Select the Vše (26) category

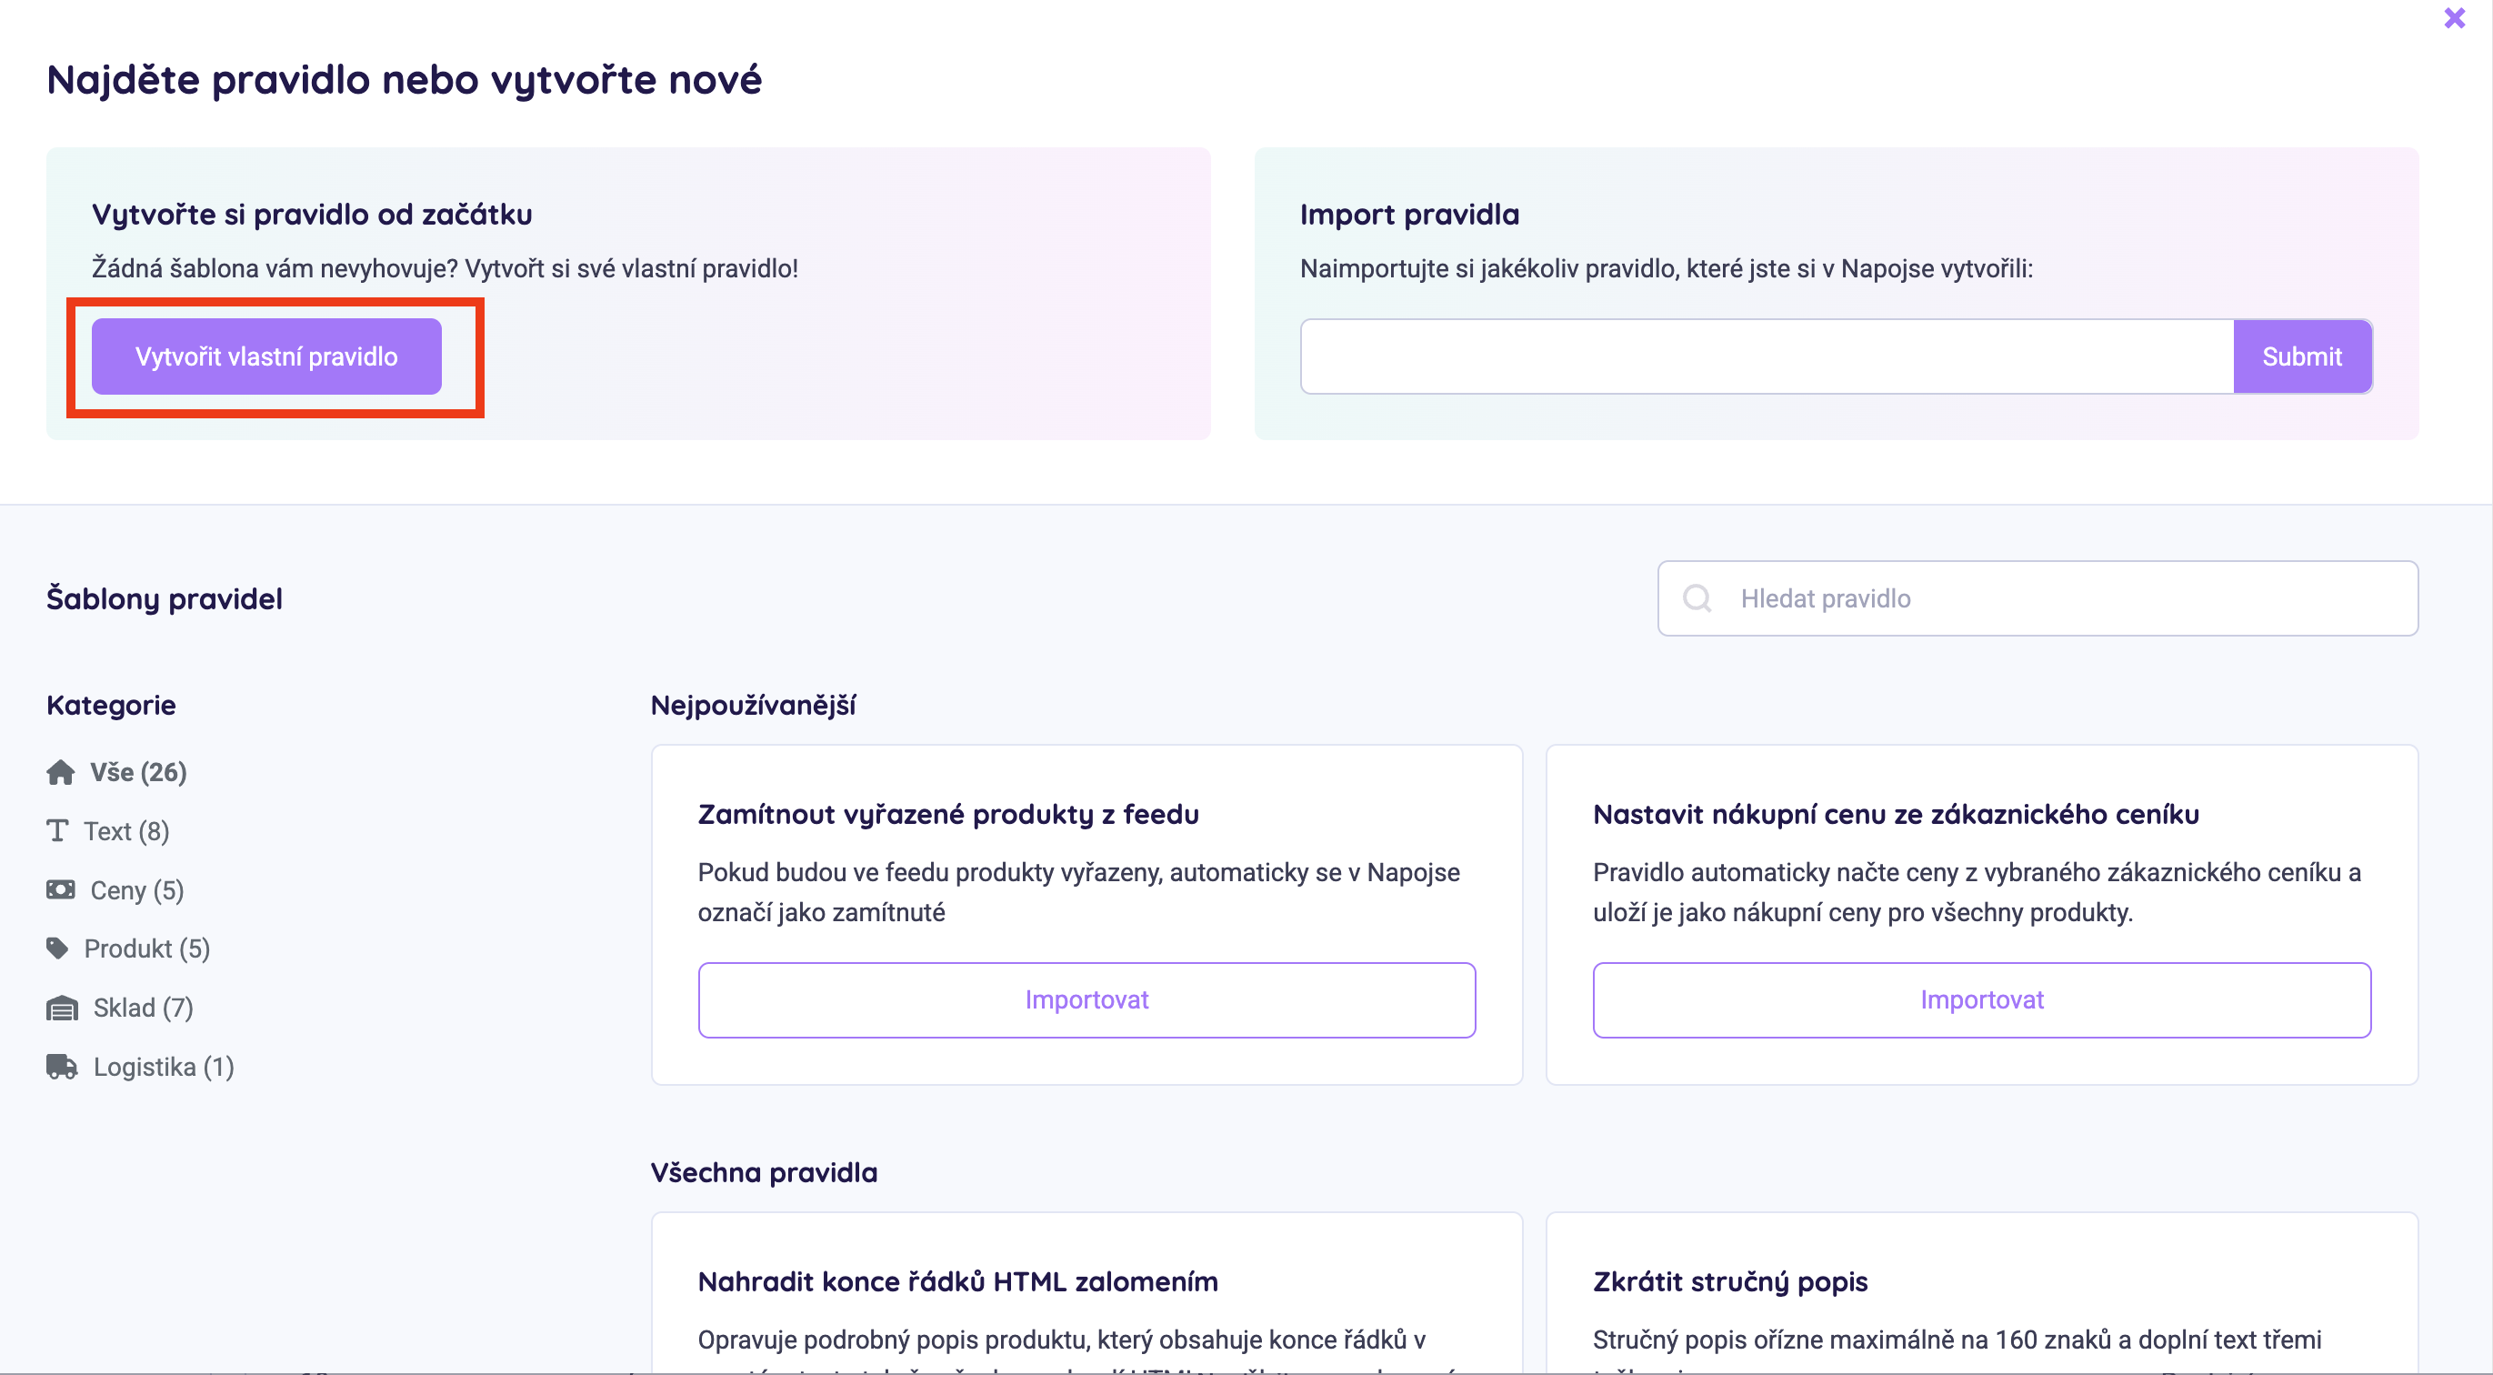(x=138, y=773)
